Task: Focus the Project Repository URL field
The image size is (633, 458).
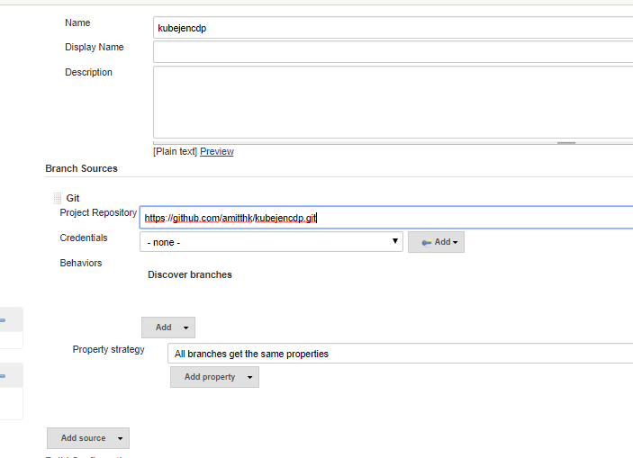Action: (x=386, y=218)
